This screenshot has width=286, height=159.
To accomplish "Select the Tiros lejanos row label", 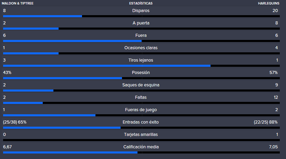I will pos(141,60).
